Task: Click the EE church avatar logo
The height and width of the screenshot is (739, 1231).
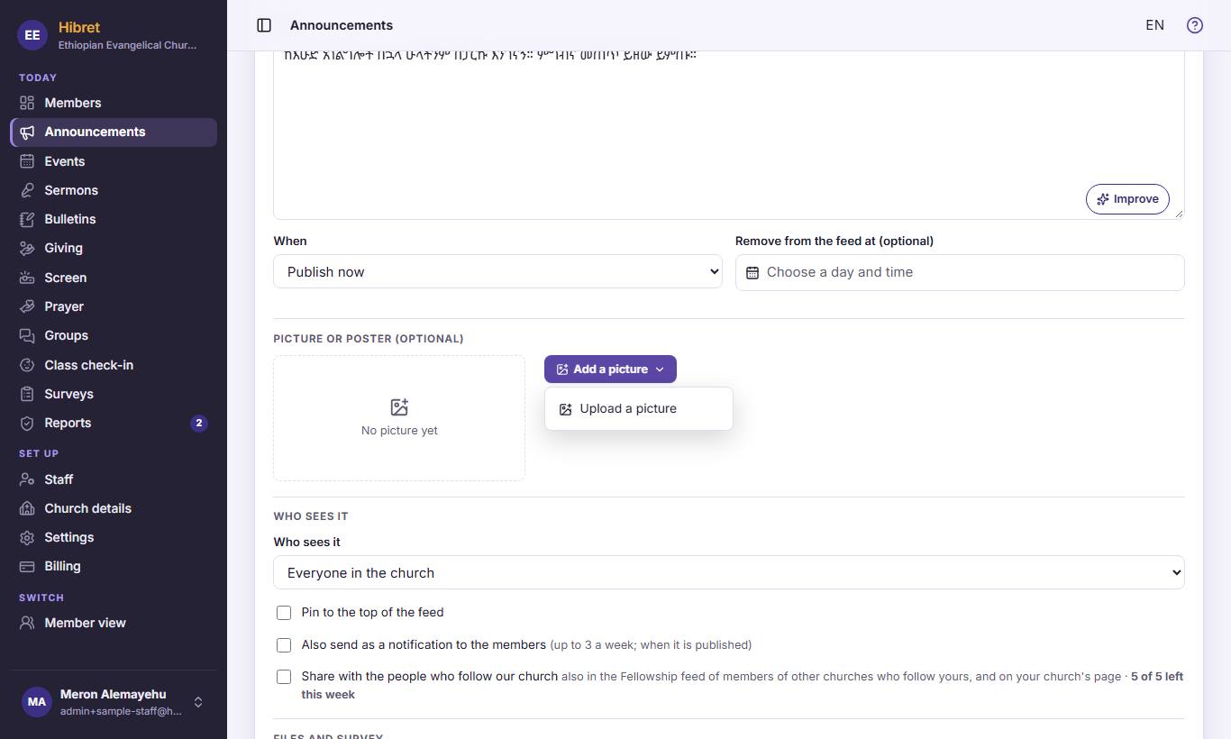Action: tap(32, 35)
